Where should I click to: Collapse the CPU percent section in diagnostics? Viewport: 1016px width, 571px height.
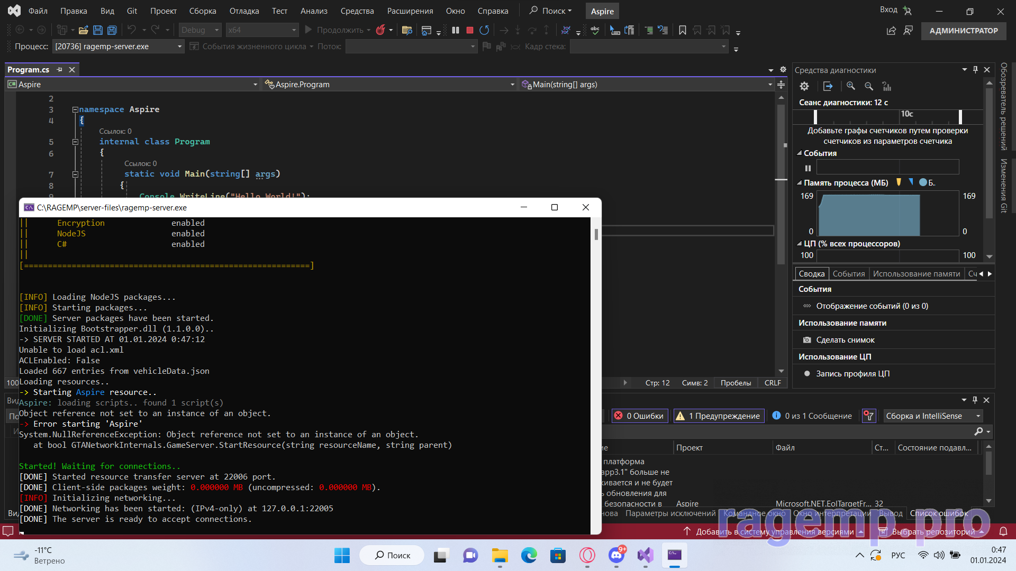pos(800,244)
